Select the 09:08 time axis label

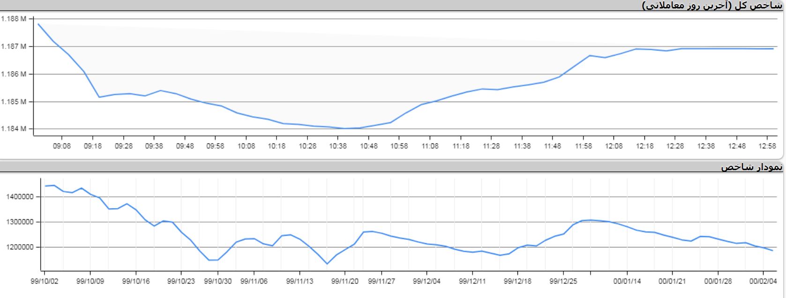click(62, 146)
